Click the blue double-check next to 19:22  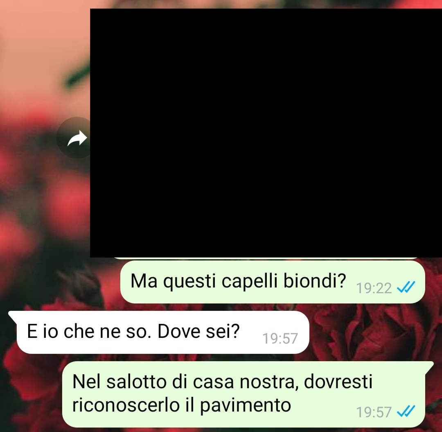point(406,287)
